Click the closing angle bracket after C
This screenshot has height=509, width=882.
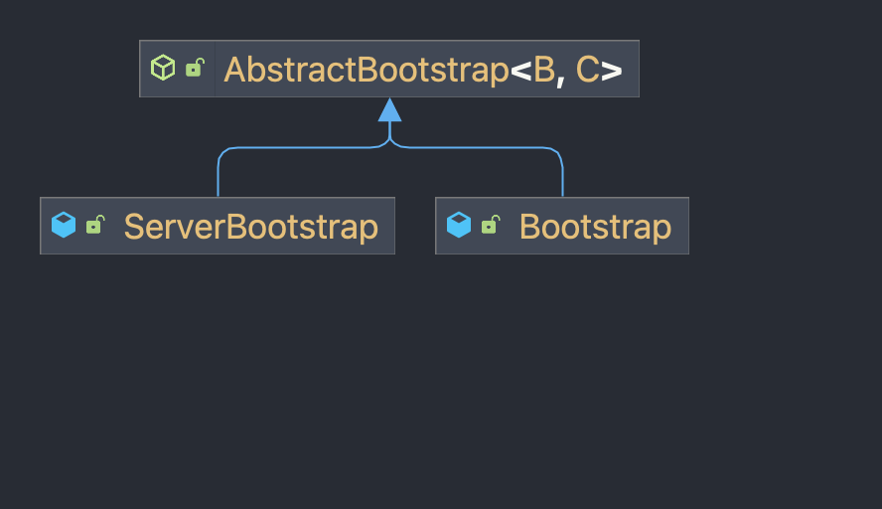click(x=611, y=71)
